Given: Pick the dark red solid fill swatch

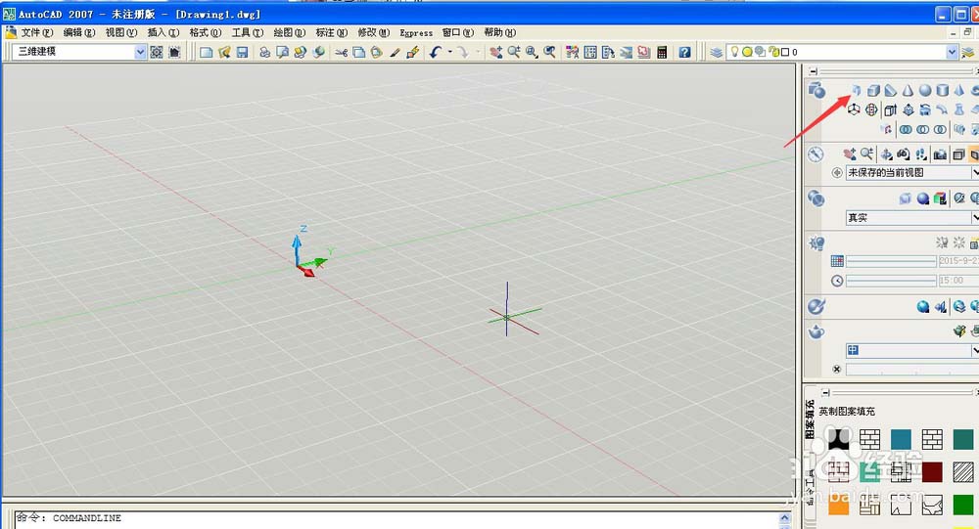Looking at the screenshot, I should [x=932, y=472].
